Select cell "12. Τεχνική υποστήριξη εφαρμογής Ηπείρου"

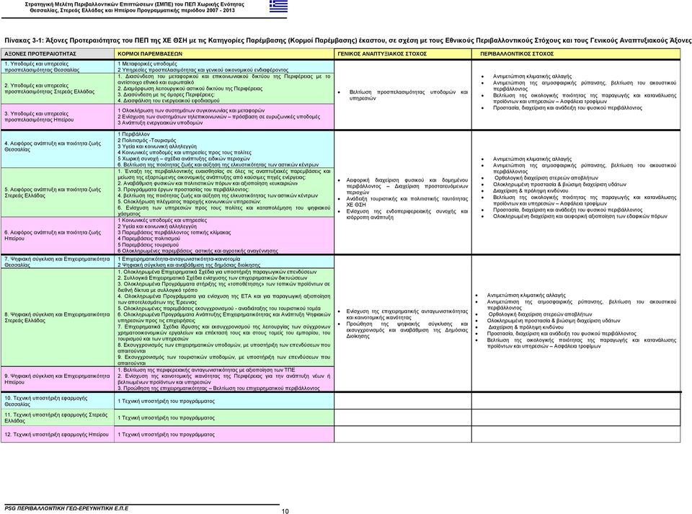pyautogui.click(x=58, y=435)
